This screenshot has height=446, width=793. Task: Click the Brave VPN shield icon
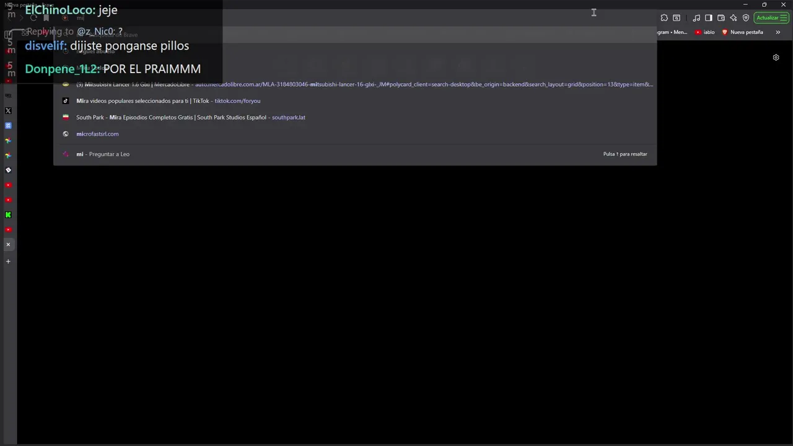pyautogui.click(x=746, y=18)
